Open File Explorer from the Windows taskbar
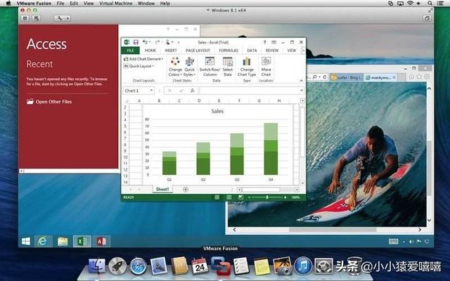Image resolution: width=450 pixels, height=281 pixels. coord(63,242)
